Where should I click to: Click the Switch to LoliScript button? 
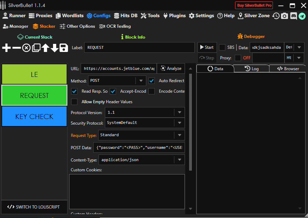tap(34, 207)
